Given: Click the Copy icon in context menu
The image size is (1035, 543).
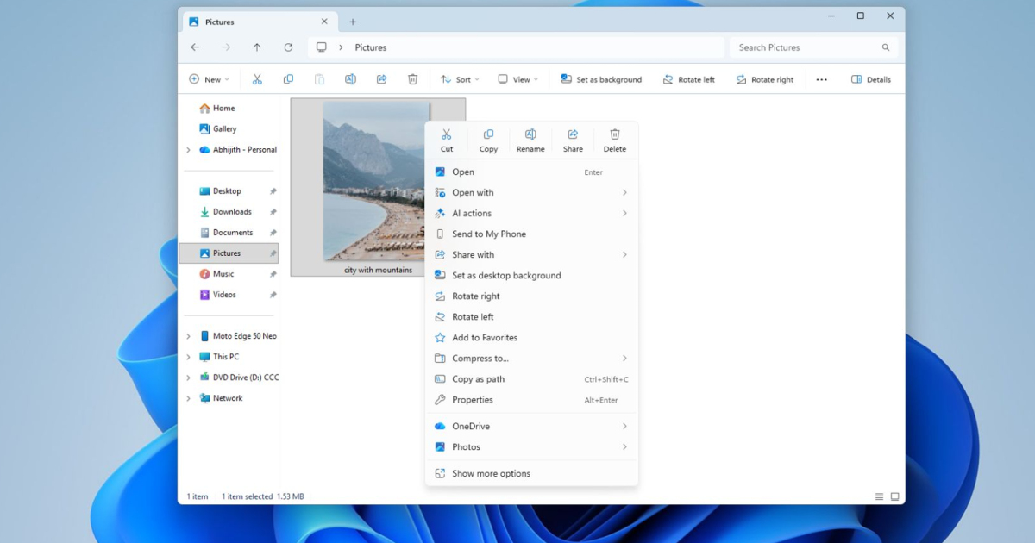Looking at the screenshot, I should (x=488, y=140).
